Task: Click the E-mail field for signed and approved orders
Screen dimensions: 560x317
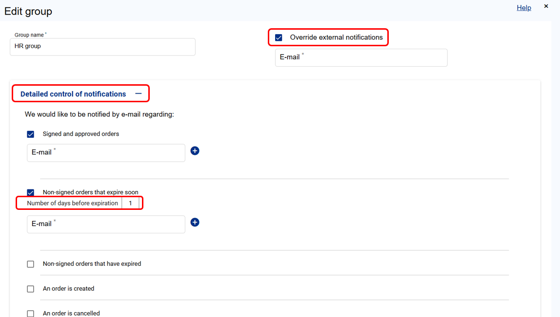Action: 106,153
